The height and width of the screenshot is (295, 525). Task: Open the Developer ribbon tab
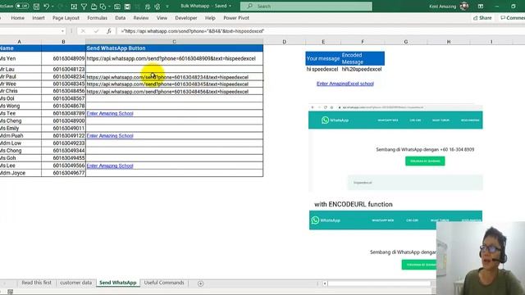(x=186, y=18)
